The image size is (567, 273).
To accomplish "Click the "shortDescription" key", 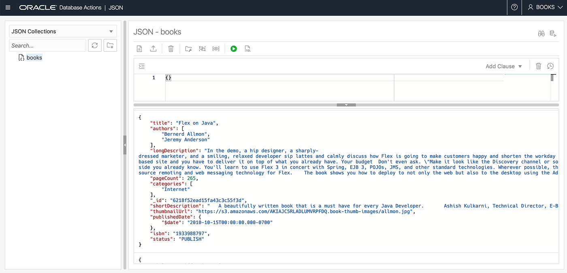I will (176, 206).
